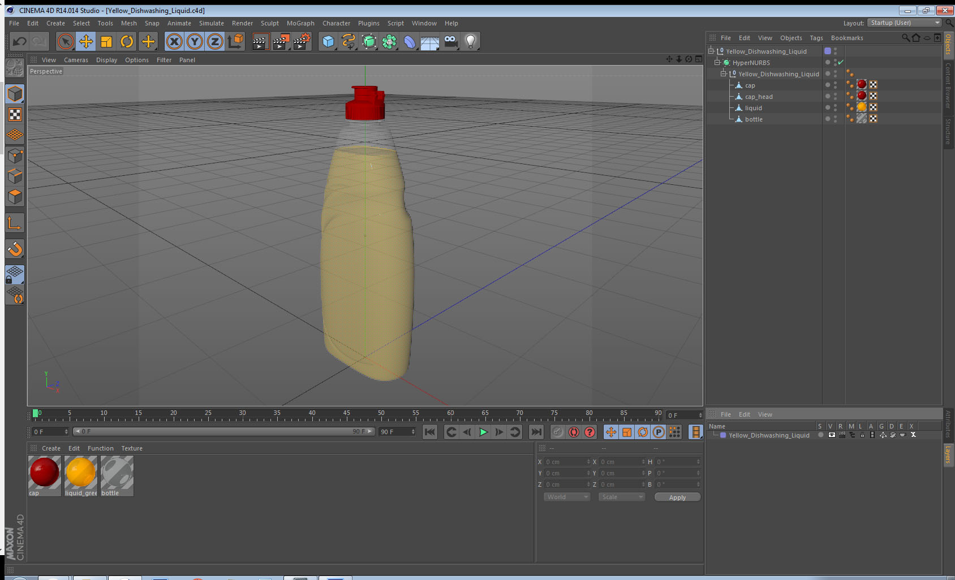This screenshot has width=955, height=580.
Task: Open the array modeling objects icon
Action: (389, 41)
